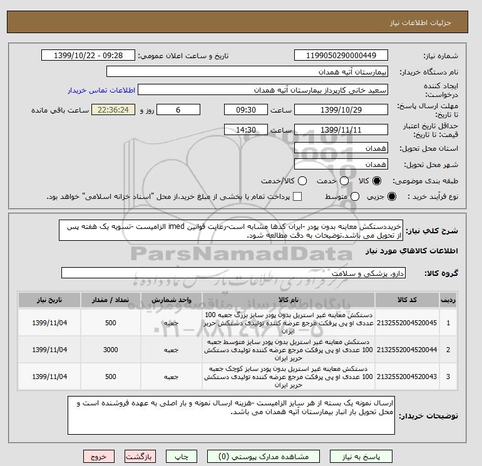Click quantity 500 in row 1

click(x=110, y=323)
